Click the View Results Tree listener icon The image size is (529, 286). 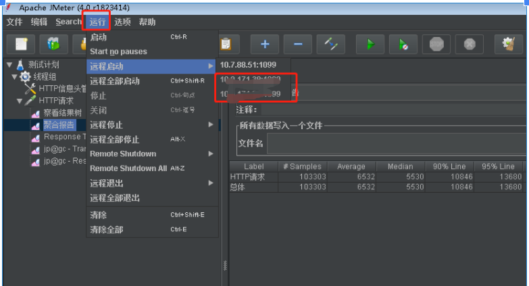[x=35, y=114]
